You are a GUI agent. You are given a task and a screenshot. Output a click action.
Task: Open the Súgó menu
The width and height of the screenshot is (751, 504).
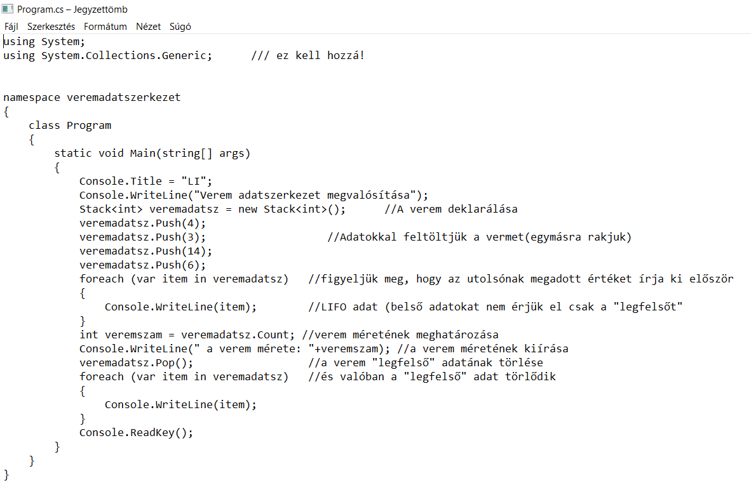pos(180,27)
